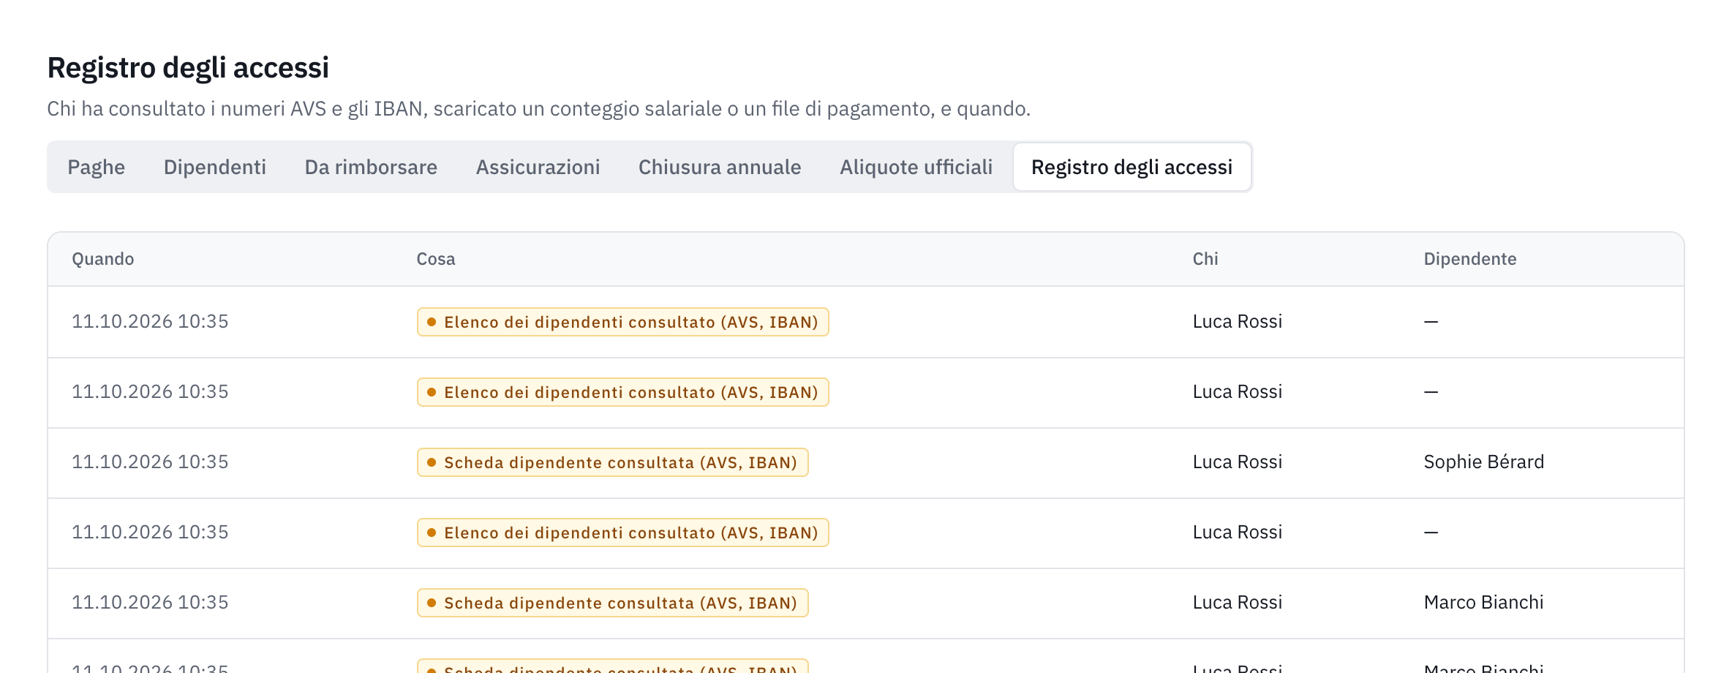The height and width of the screenshot is (673, 1732).
Task: Switch to the Dipendenti tab
Action: [215, 167]
